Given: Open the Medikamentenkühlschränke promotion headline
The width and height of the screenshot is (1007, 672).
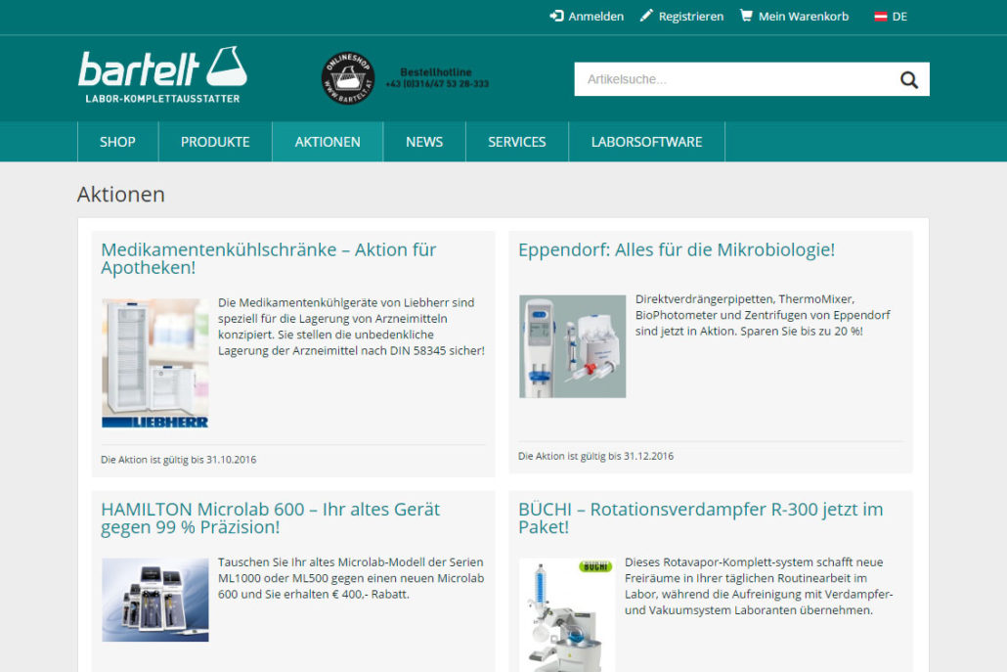Looking at the screenshot, I should point(268,258).
